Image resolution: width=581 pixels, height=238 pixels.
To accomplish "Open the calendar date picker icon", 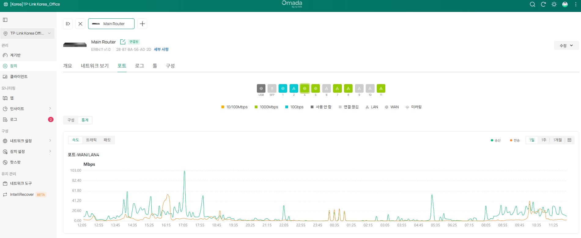I will pos(569,140).
